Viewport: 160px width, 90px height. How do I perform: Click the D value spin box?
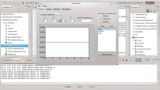point(71,21)
